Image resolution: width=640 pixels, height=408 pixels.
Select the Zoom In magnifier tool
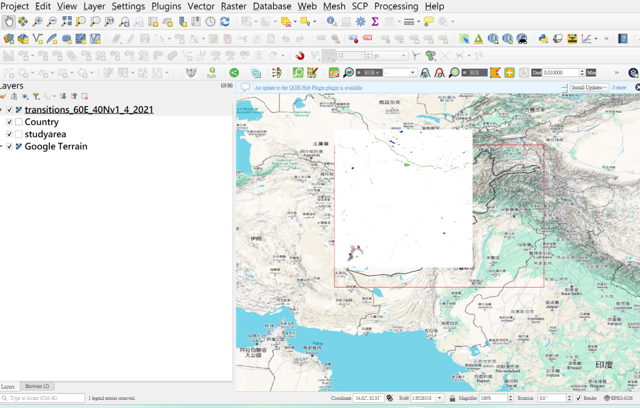(x=37, y=21)
